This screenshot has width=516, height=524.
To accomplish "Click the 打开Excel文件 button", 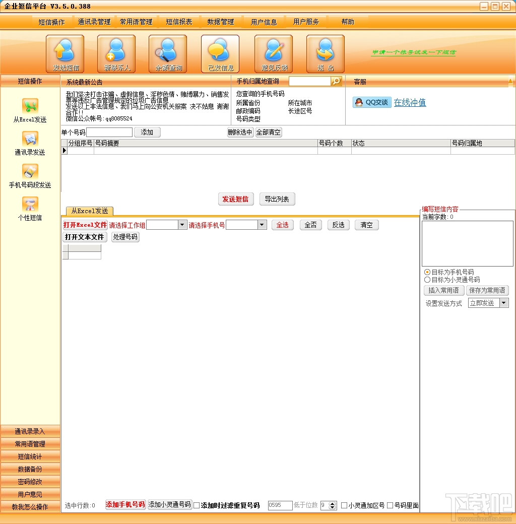I will [x=85, y=225].
